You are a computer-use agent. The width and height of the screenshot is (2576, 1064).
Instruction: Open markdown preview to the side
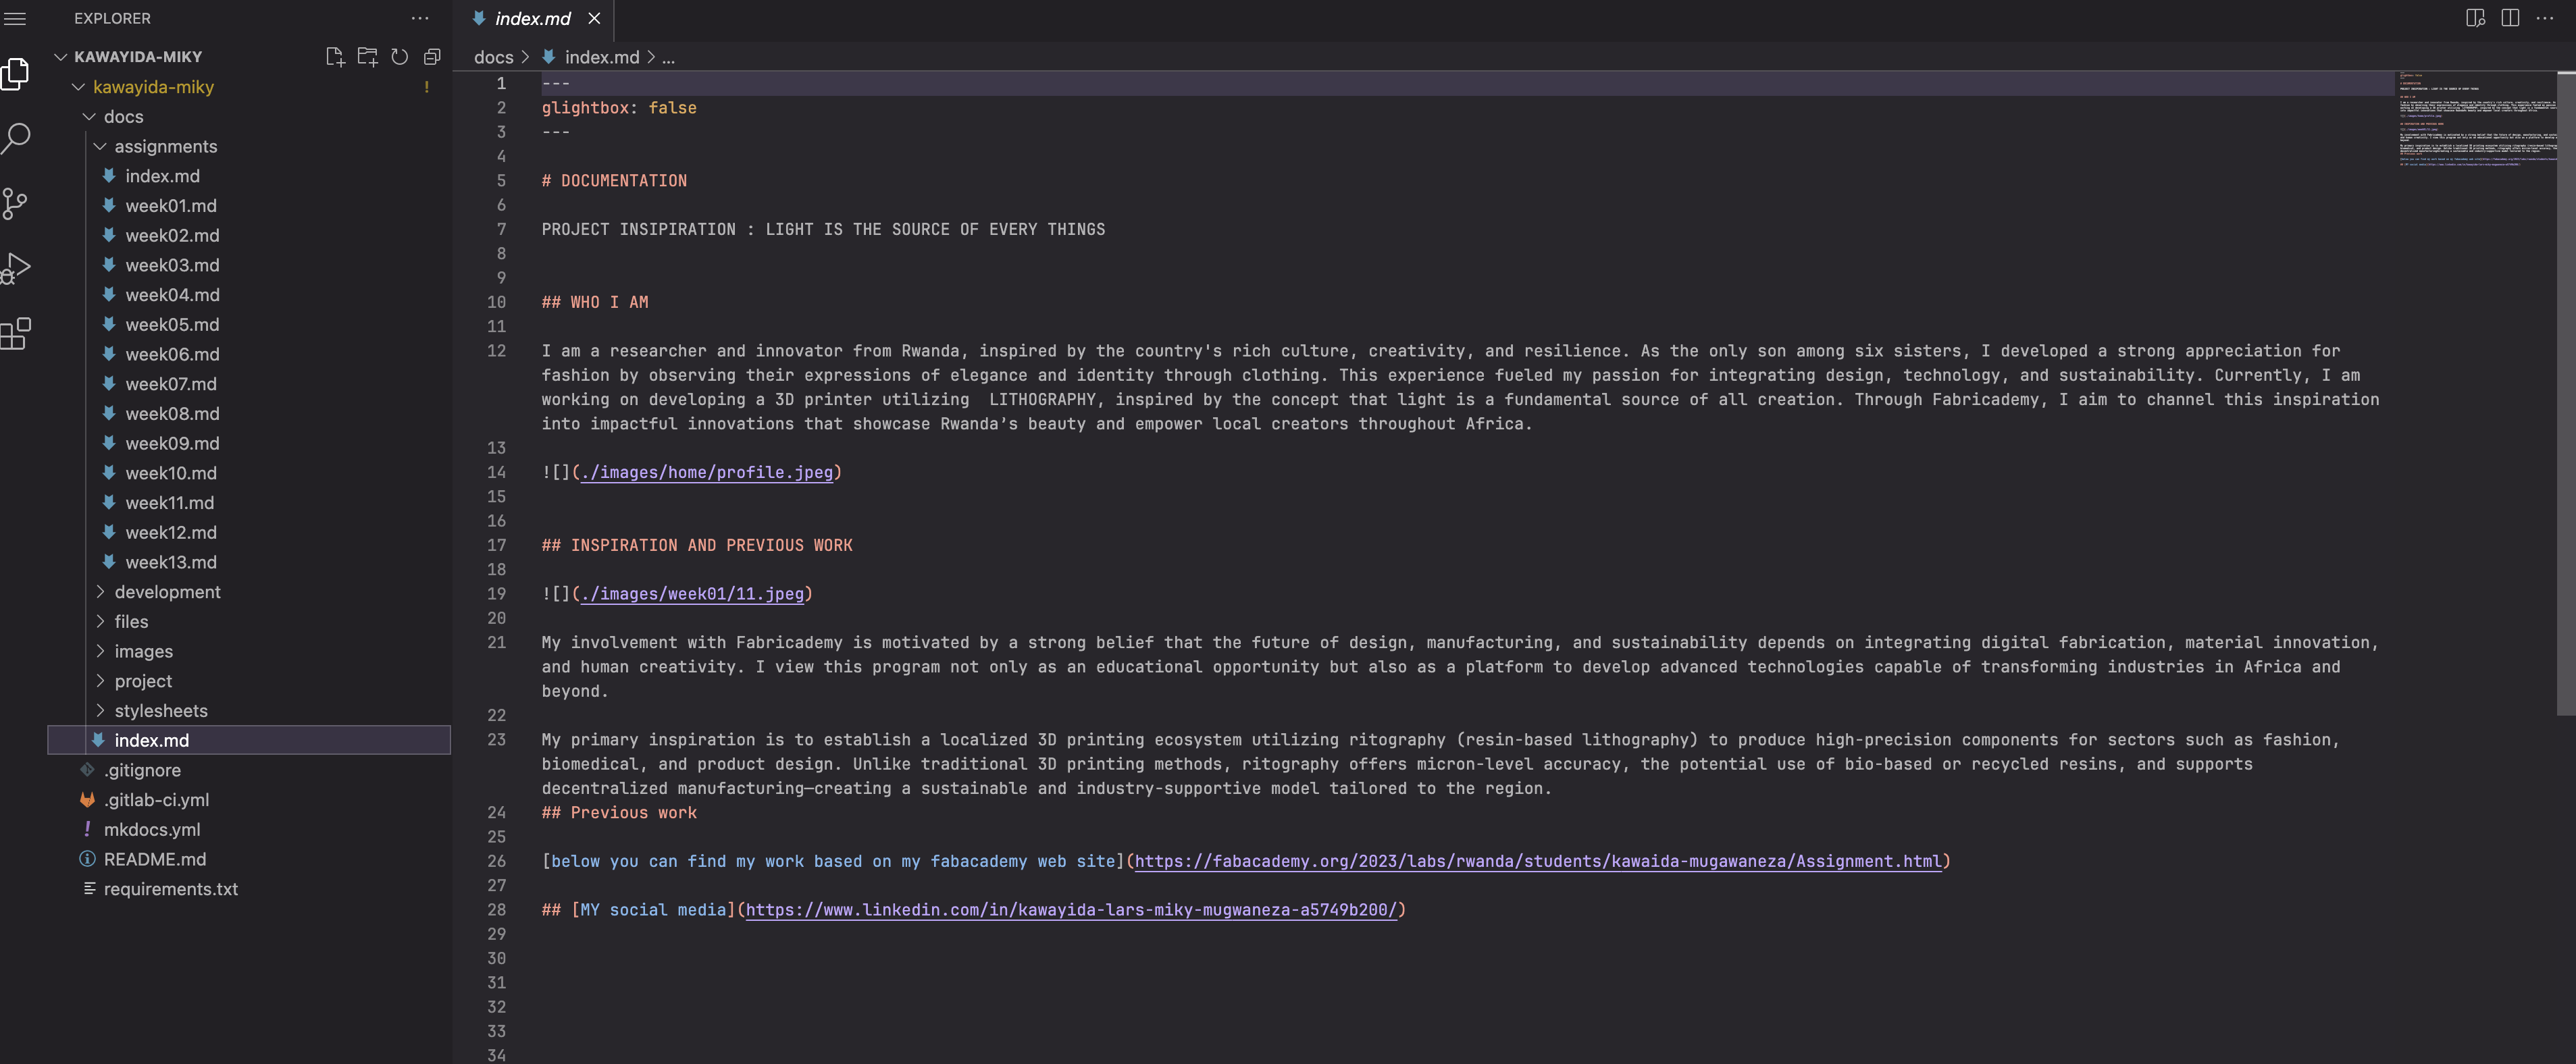coord(2475,18)
